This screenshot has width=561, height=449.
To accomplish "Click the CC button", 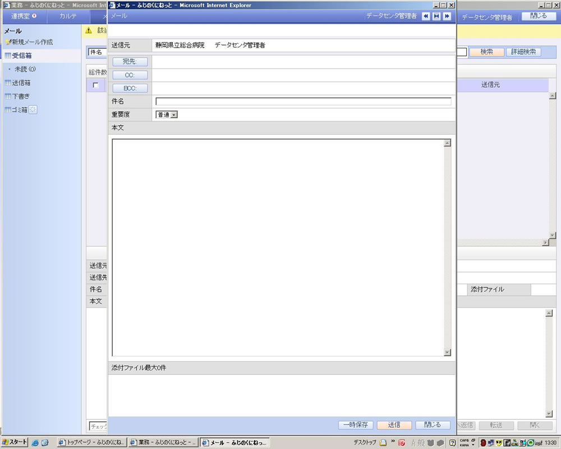I will (130, 75).
